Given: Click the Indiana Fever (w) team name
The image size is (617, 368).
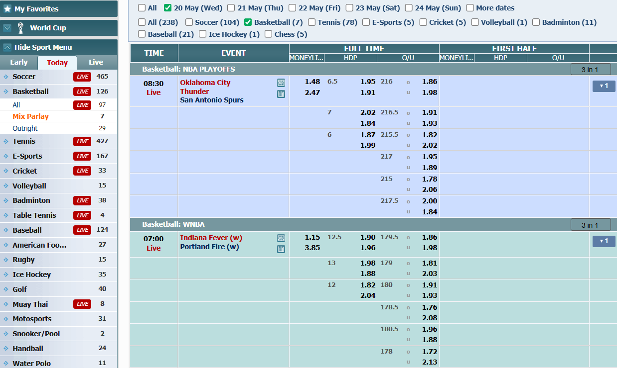Looking at the screenshot, I should [211, 238].
